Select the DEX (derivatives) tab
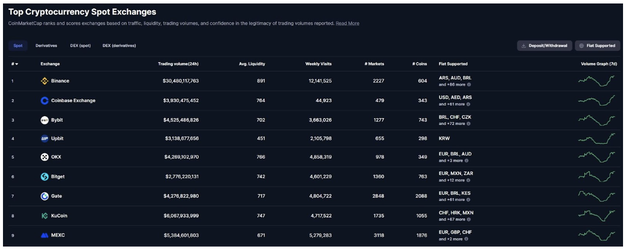This screenshot has width=628, height=251. (119, 46)
